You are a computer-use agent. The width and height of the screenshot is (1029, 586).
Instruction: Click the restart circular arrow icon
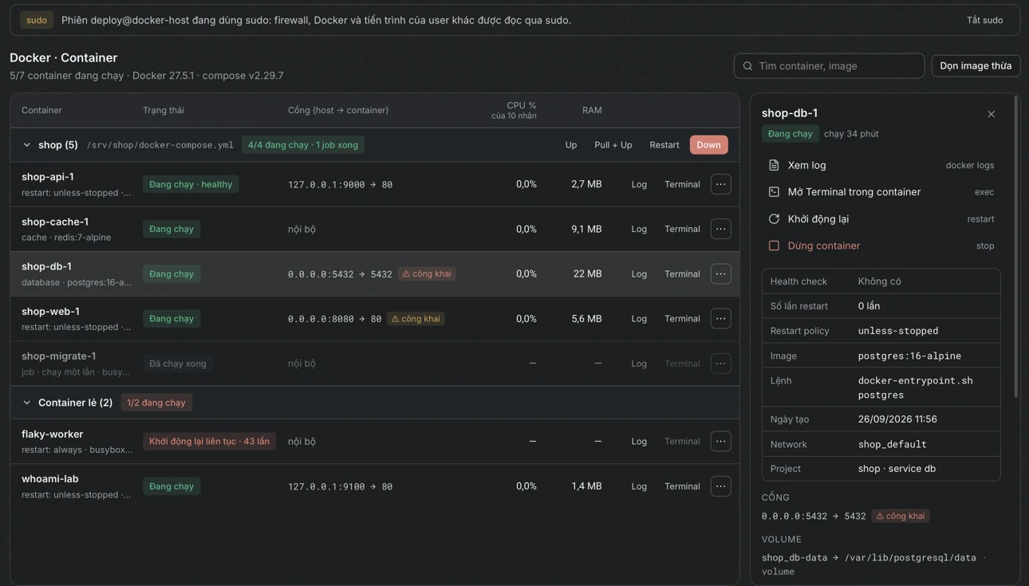tap(774, 218)
